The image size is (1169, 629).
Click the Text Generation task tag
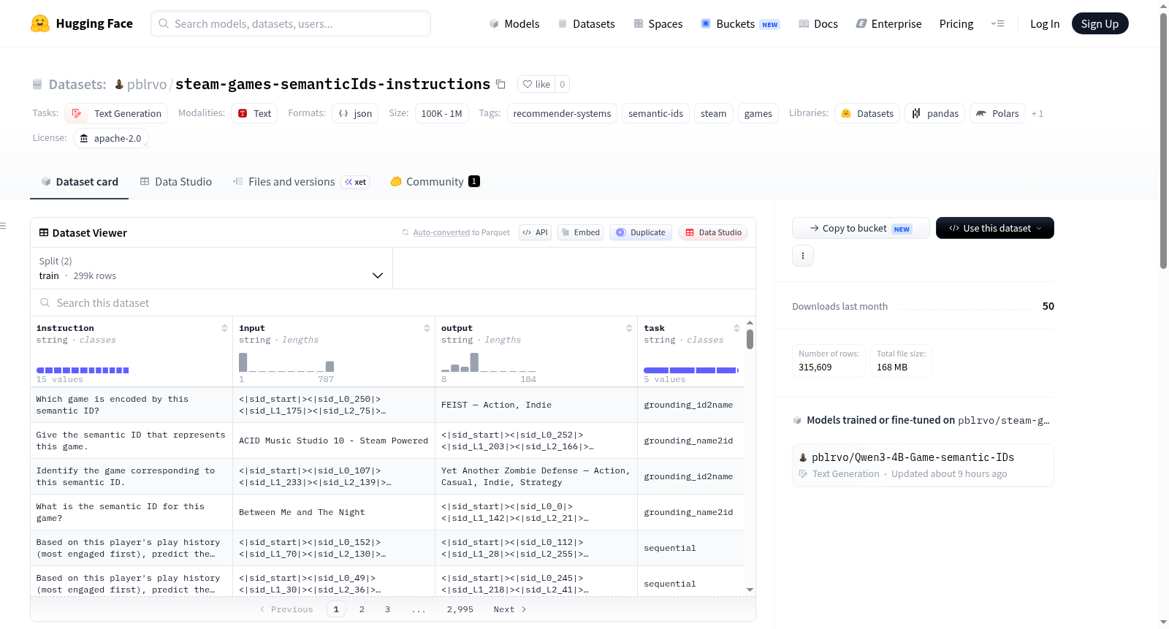116,113
